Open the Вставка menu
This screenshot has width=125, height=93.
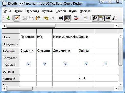click(x=47, y=11)
